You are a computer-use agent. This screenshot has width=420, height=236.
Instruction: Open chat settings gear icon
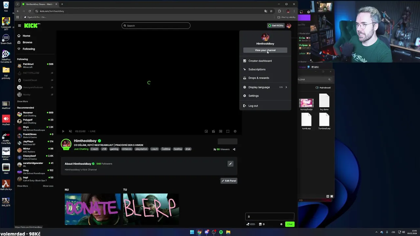click(281, 224)
